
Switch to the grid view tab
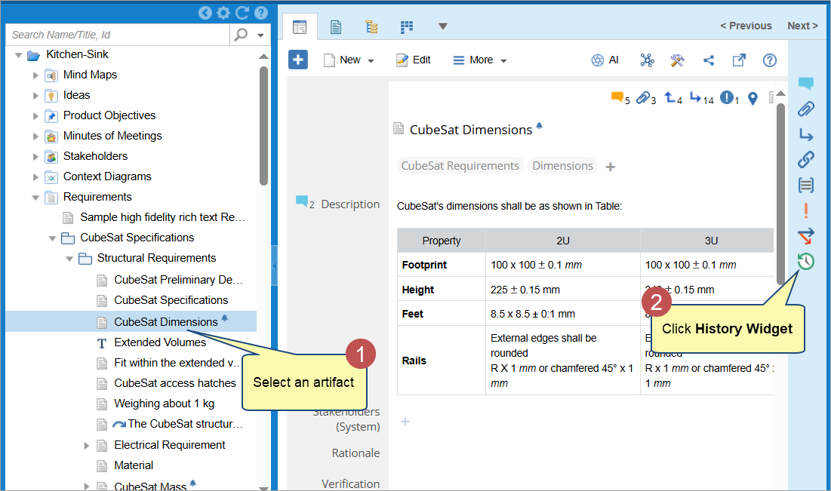click(407, 26)
